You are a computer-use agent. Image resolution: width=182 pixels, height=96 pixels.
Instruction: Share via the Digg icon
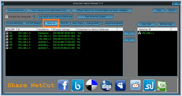coord(106,85)
